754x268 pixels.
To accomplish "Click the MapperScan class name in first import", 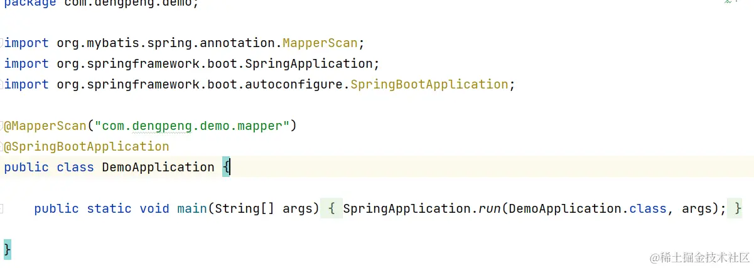I will point(320,43).
